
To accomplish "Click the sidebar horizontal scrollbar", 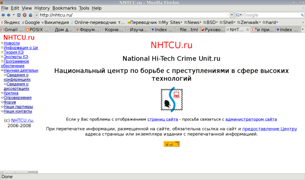I will (x=19, y=172).
